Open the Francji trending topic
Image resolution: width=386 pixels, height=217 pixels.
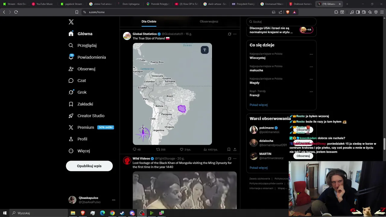point(255,95)
